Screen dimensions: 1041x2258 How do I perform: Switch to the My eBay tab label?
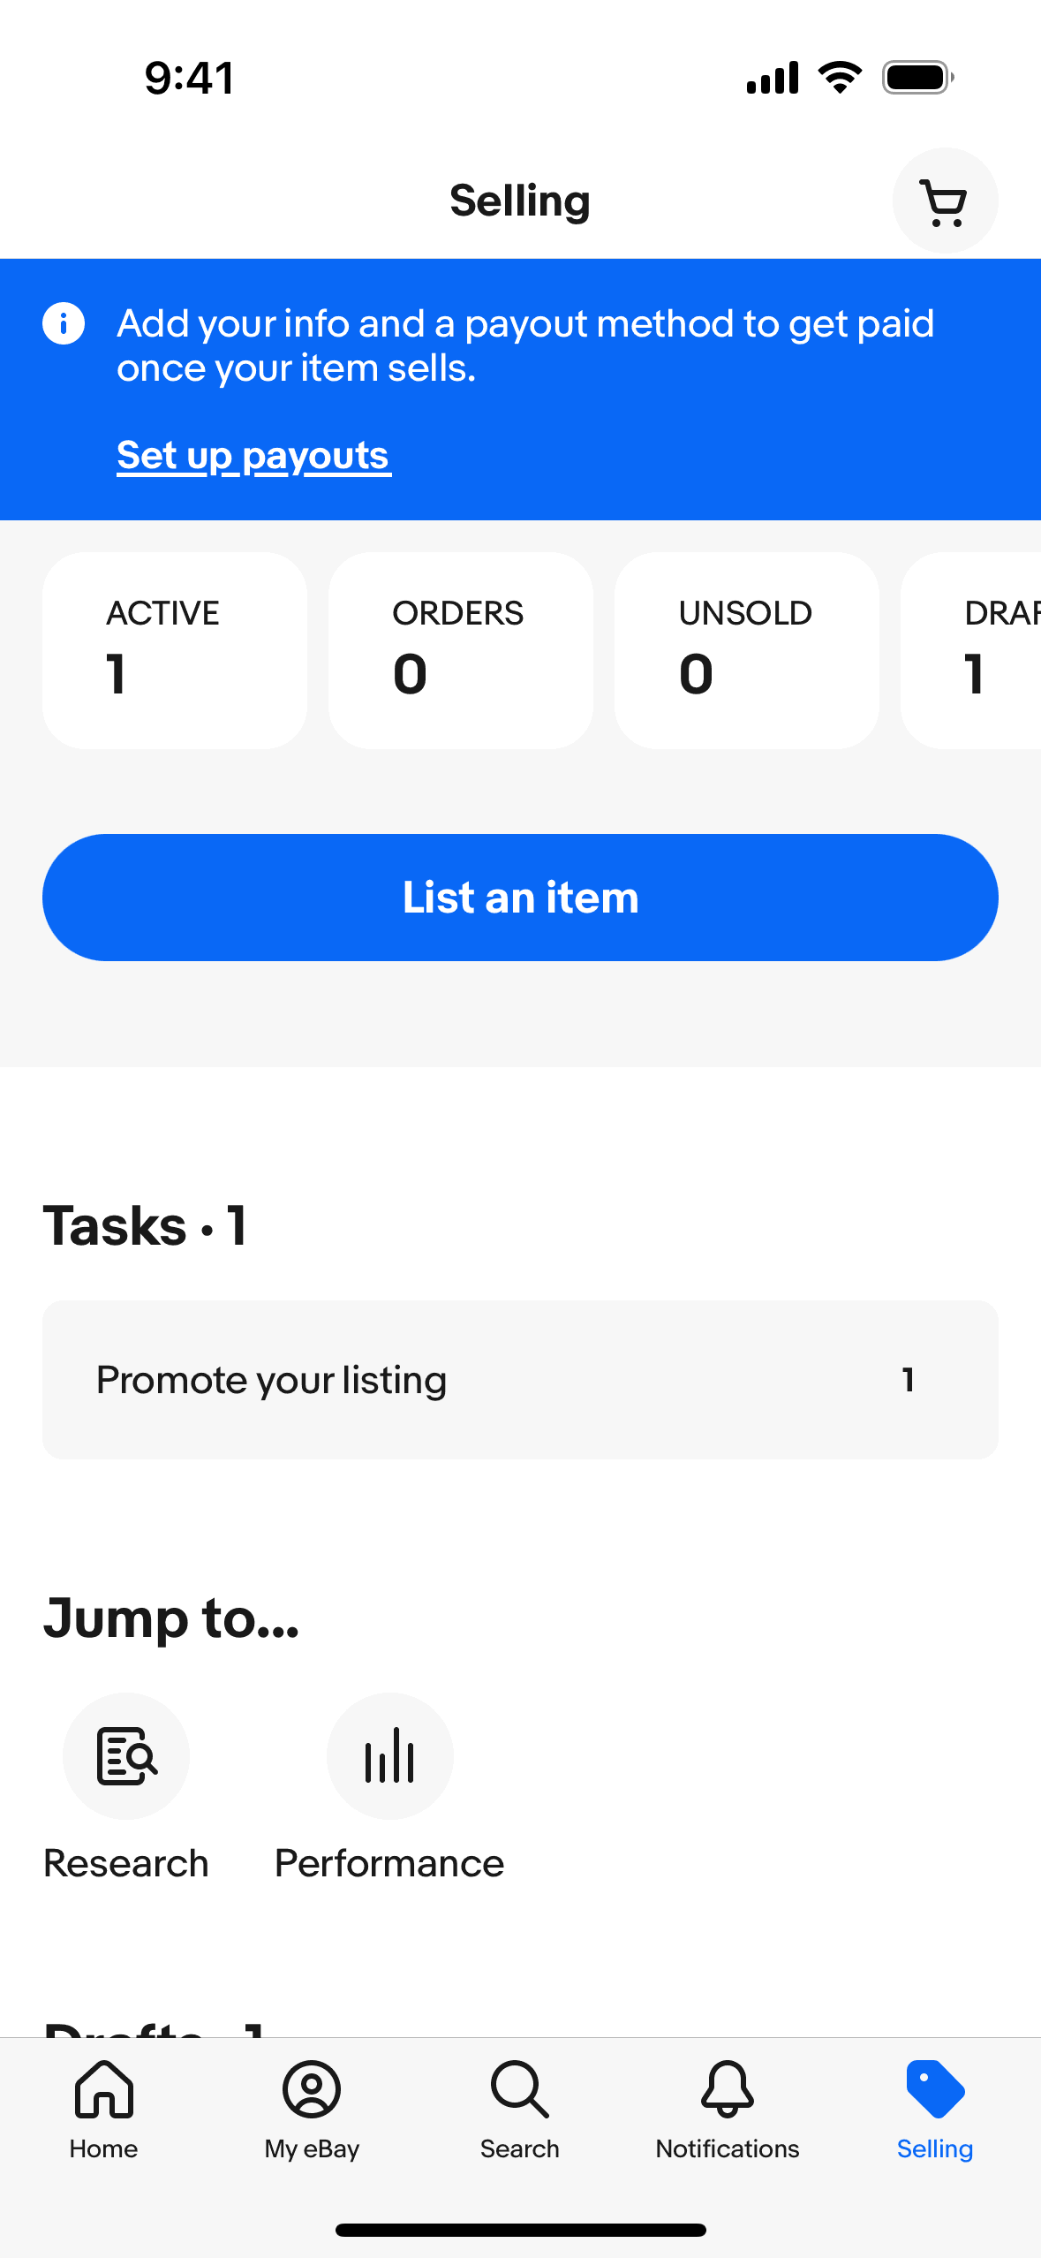(312, 2148)
